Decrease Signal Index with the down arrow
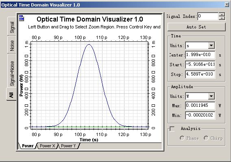This screenshot has height=162, width=231. click(x=222, y=18)
